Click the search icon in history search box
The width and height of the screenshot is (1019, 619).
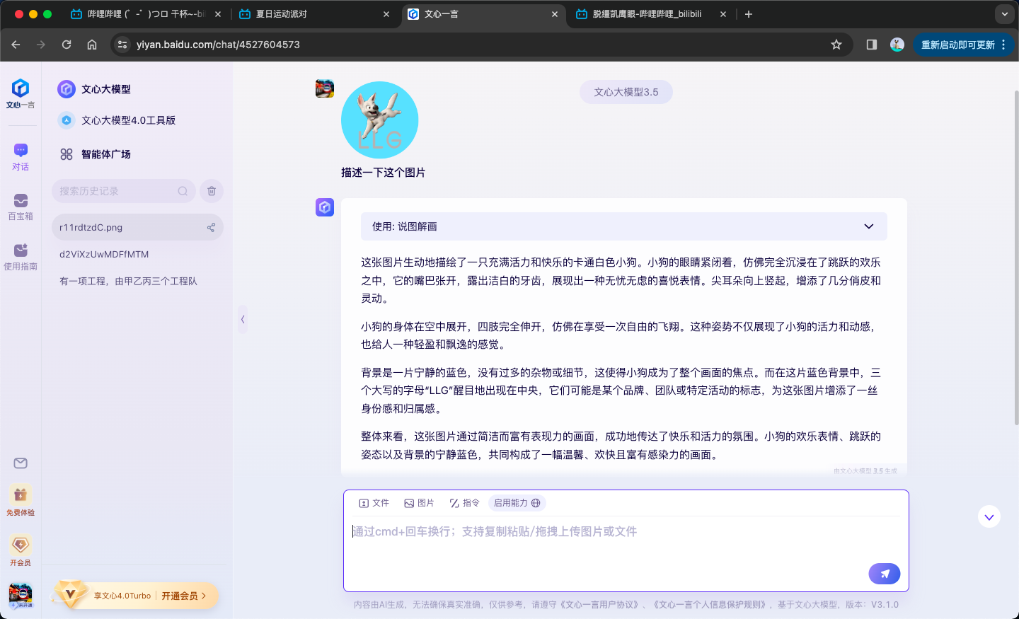coord(183,191)
